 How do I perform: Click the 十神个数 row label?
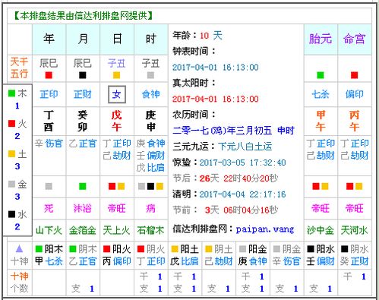pos(20,282)
